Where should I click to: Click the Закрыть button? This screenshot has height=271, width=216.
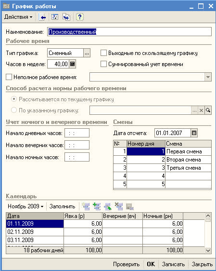click(202, 264)
